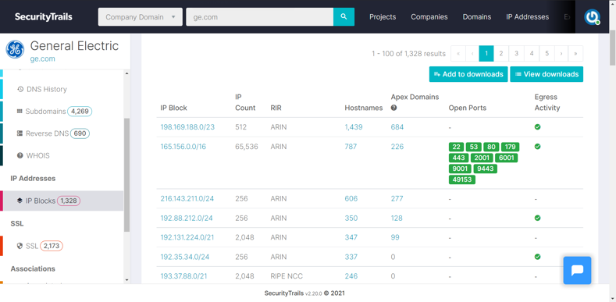
Task: Click open port 9443 badge
Action: (486, 169)
